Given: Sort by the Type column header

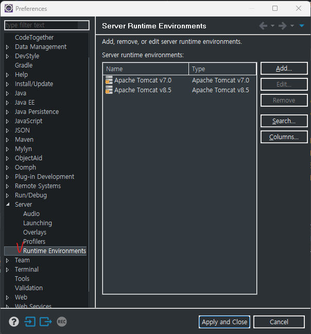Looking at the screenshot, I should pos(222,69).
